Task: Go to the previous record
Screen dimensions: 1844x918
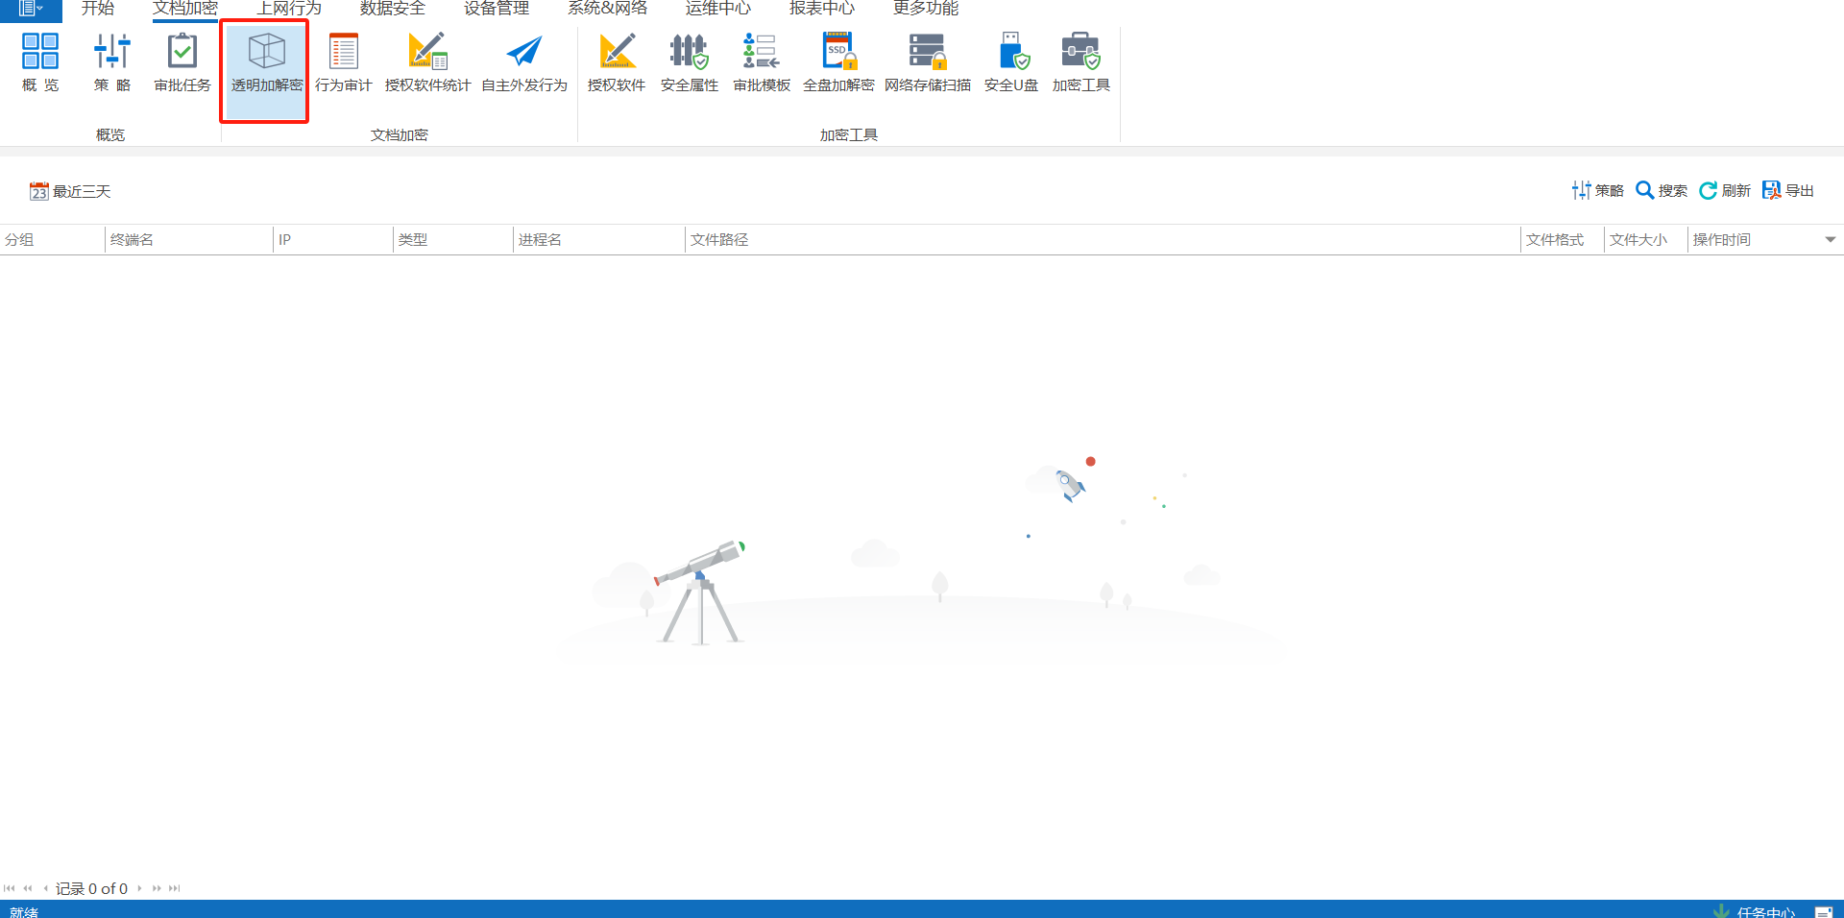Action: (x=45, y=888)
